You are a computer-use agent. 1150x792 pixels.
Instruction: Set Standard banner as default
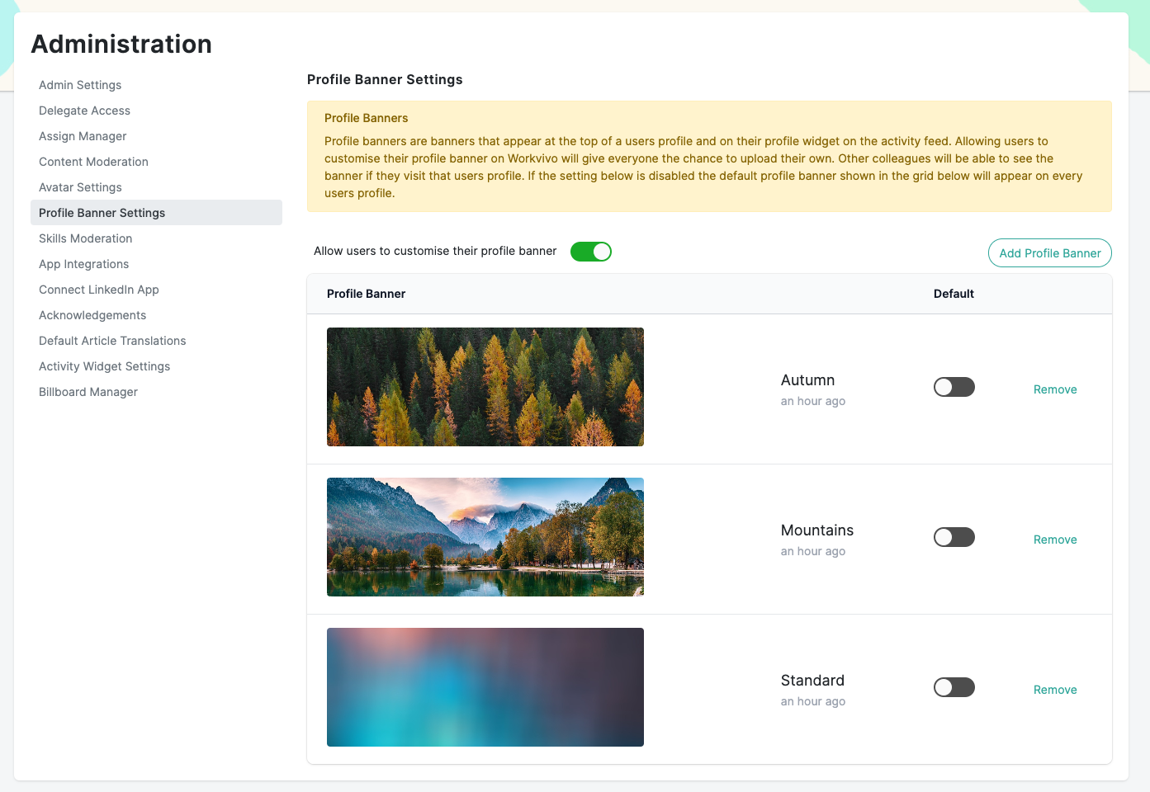[x=954, y=687]
